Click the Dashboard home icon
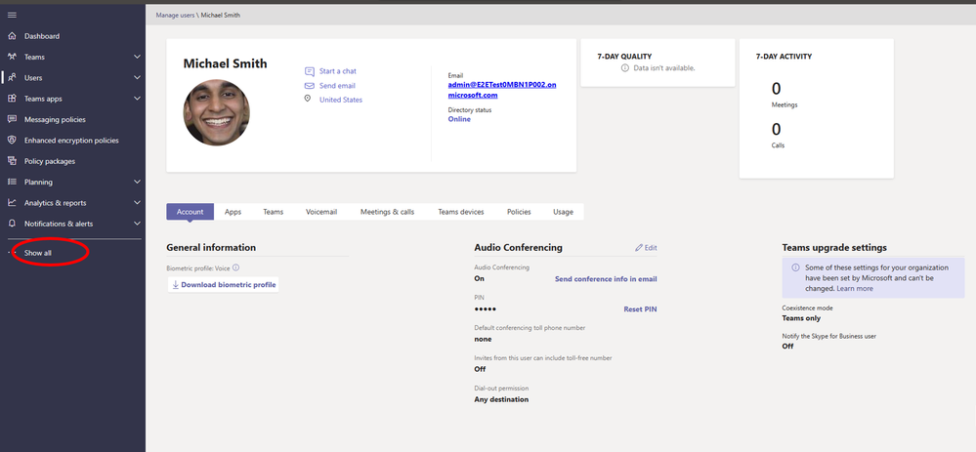The image size is (976, 452). (12, 36)
